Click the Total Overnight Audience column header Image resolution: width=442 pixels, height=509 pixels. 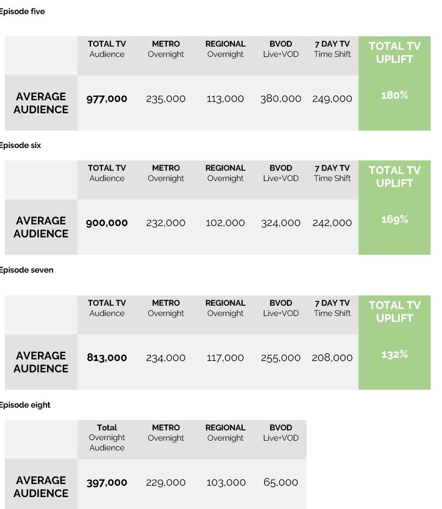click(x=107, y=437)
